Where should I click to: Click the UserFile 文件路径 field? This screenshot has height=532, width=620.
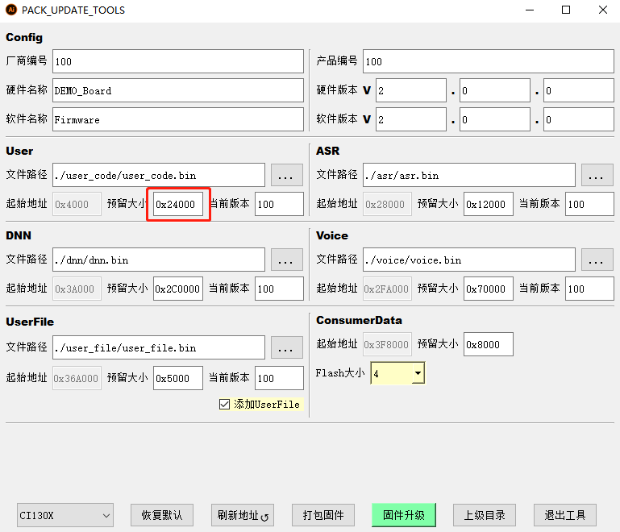159,347
